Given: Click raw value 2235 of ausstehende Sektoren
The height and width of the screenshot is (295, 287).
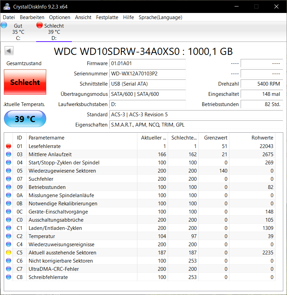Looking at the screenshot, I should coord(268,253).
